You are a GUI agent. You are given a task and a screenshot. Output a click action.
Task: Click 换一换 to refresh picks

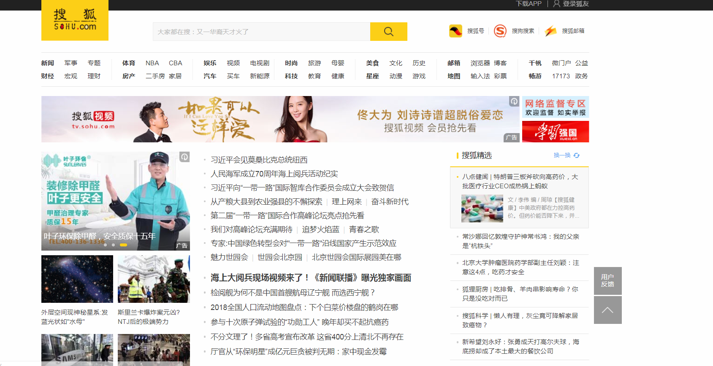coord(562,155)
